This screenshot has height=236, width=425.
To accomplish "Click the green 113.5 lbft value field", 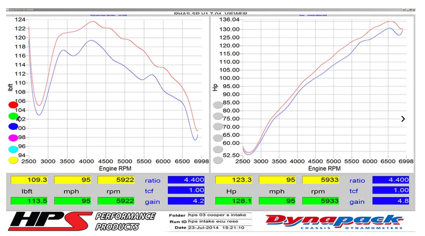I will (29, 201).
